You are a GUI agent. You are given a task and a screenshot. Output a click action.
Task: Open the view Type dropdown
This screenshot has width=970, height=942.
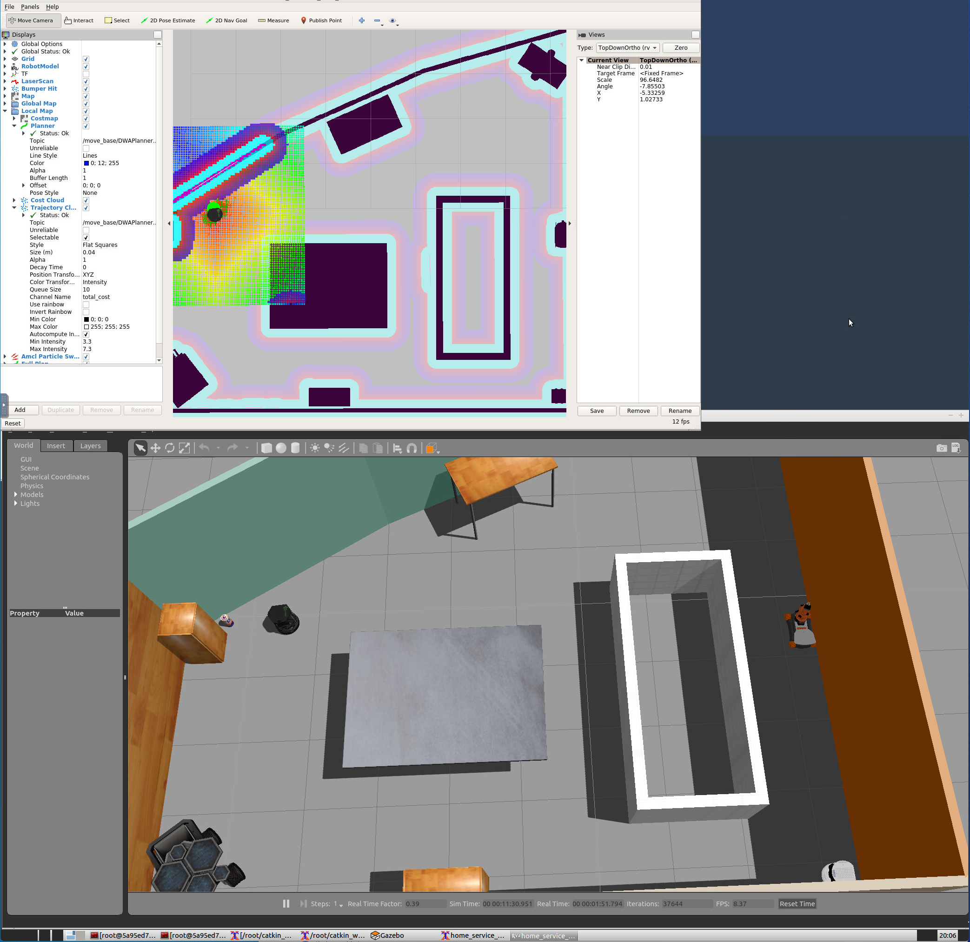point(627,48)
